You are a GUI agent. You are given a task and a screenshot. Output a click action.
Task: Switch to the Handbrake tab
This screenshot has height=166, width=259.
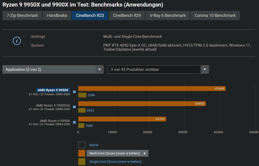click(57, 16)
